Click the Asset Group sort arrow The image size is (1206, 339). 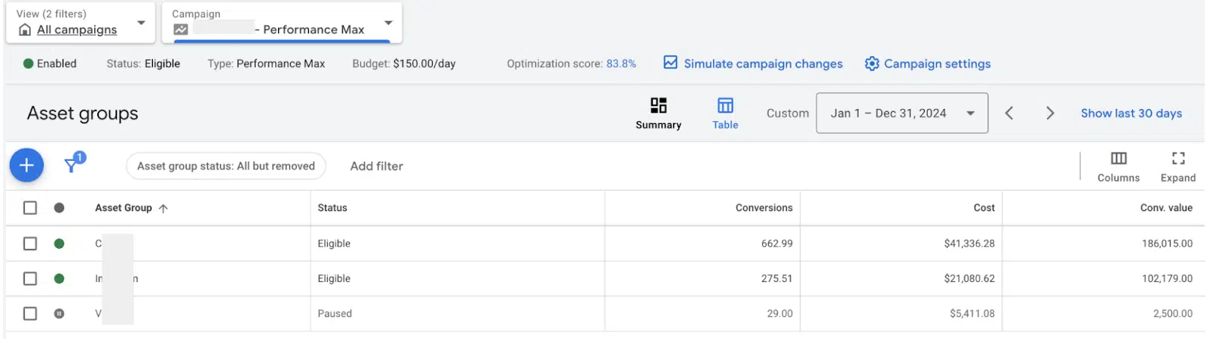164,208
